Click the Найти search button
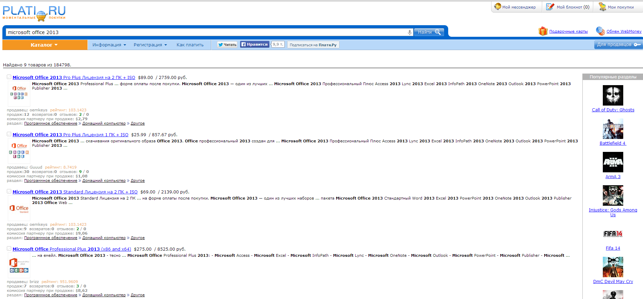643x299 pixels. [x=429, y=32]
